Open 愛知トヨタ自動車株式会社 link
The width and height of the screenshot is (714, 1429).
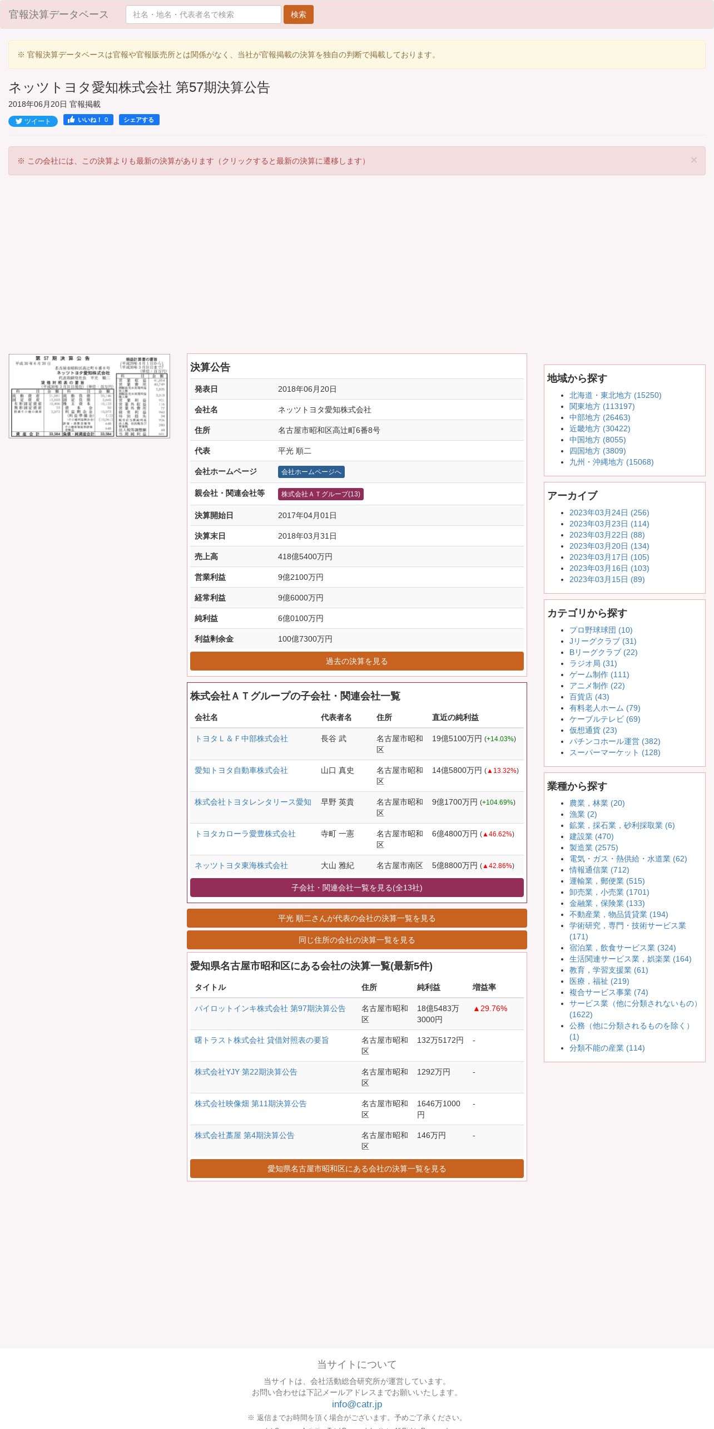coord(241,770)
